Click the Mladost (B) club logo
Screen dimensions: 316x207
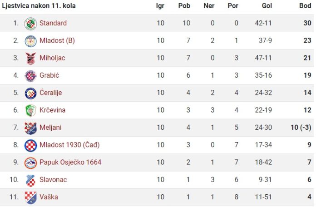click(x=30, y=41)
